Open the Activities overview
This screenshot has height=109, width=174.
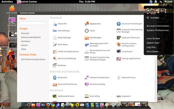7,2
